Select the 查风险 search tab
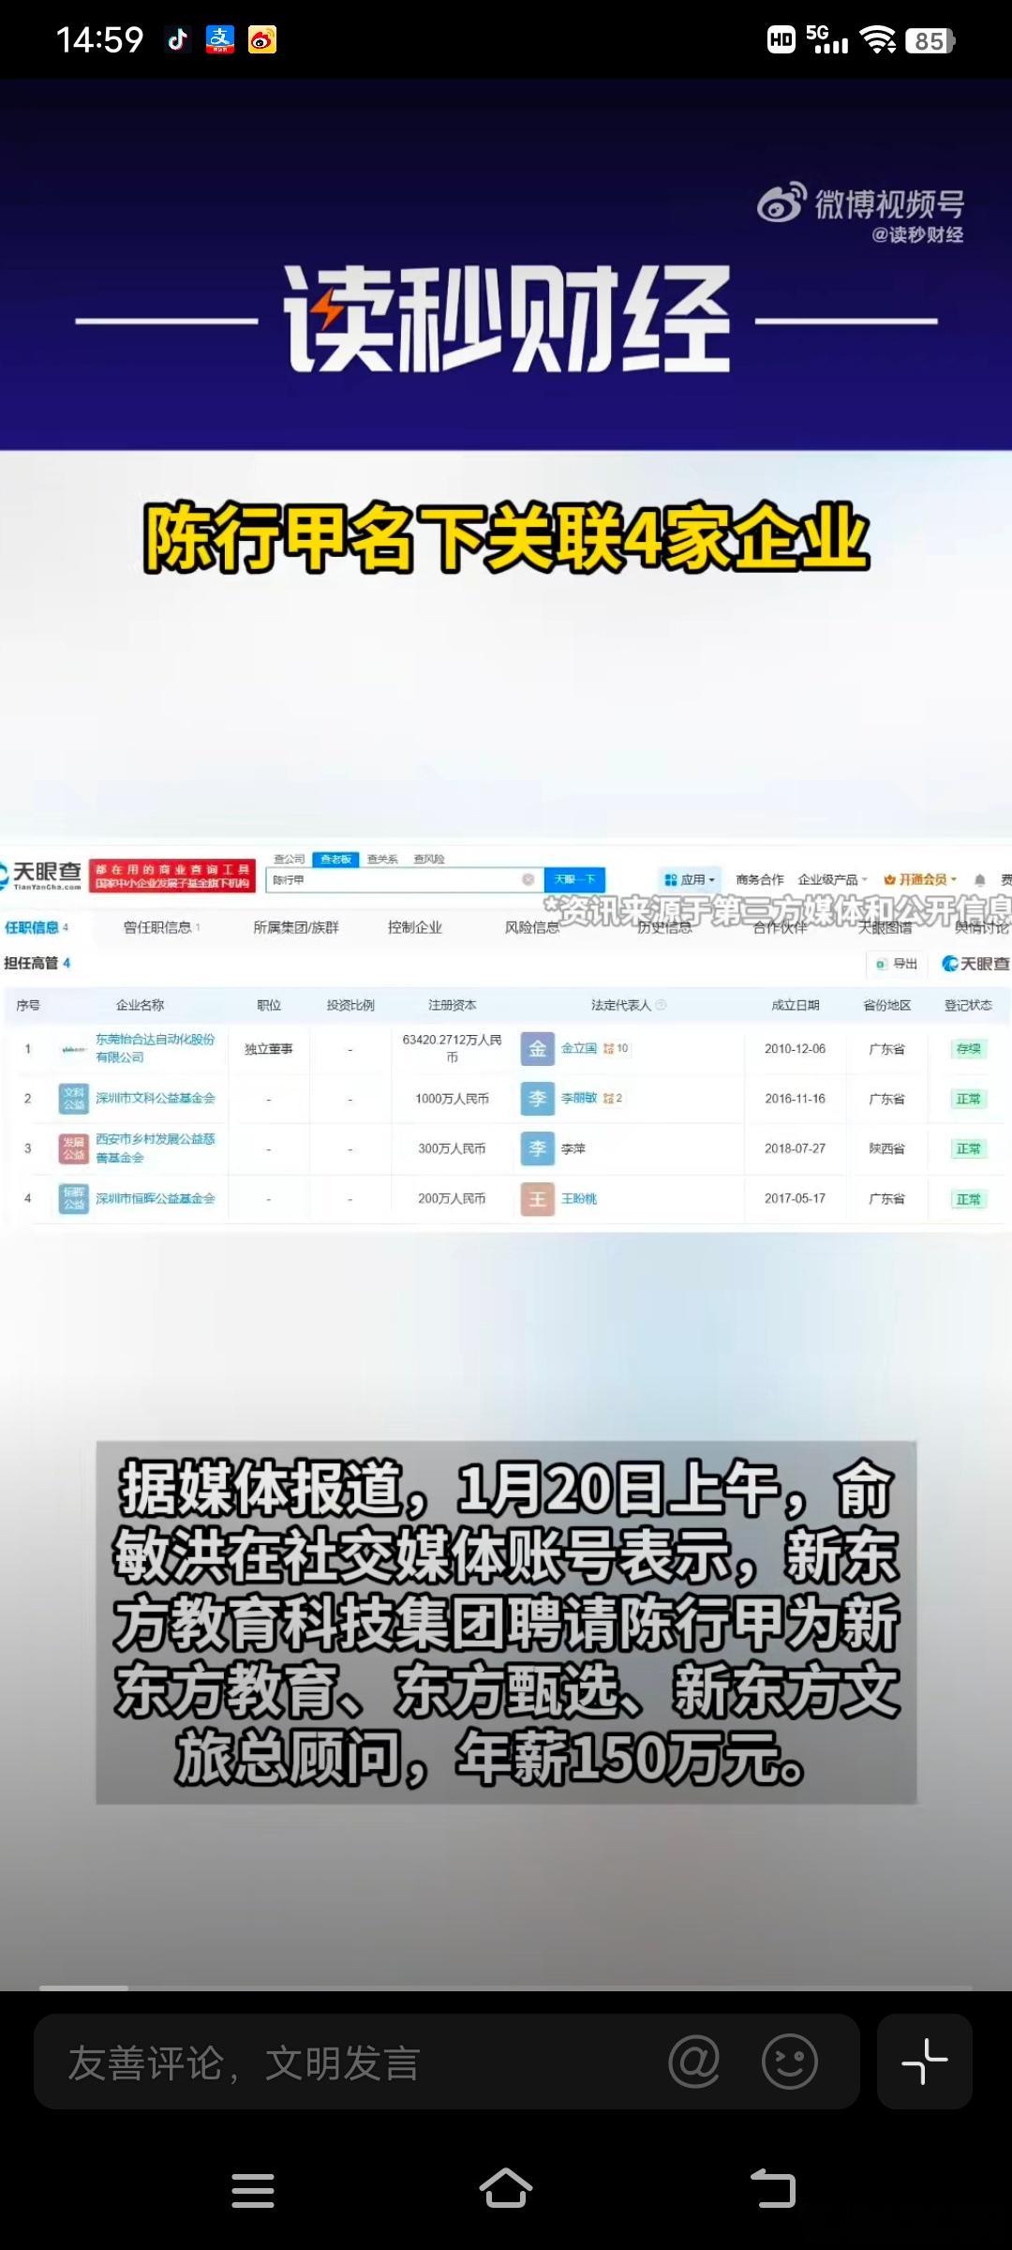Image resolution: width=1012 pixels, height=2250 pixels. (x=429, y=859)
